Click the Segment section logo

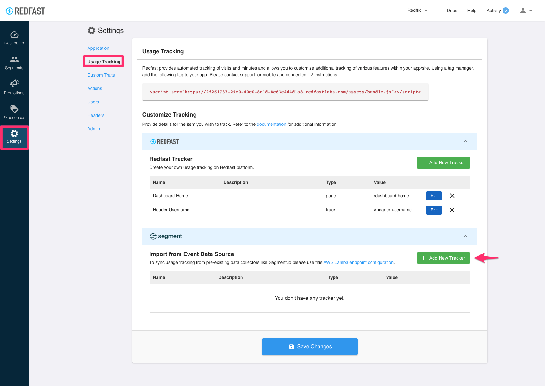point(166,236)
